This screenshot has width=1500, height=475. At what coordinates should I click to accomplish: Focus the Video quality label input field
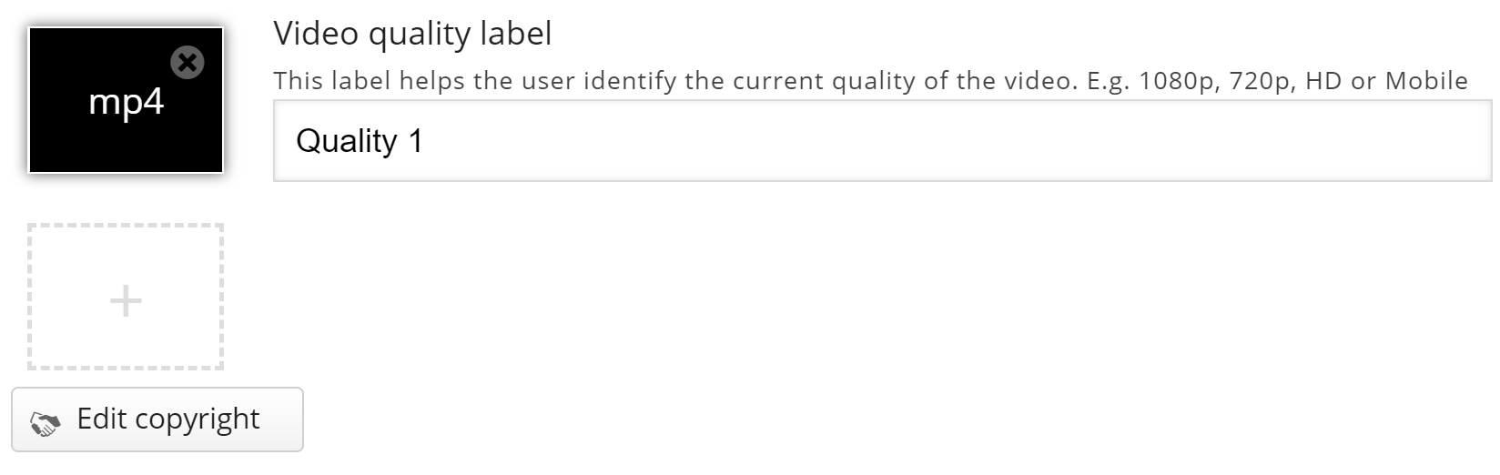tap(882, 141)
